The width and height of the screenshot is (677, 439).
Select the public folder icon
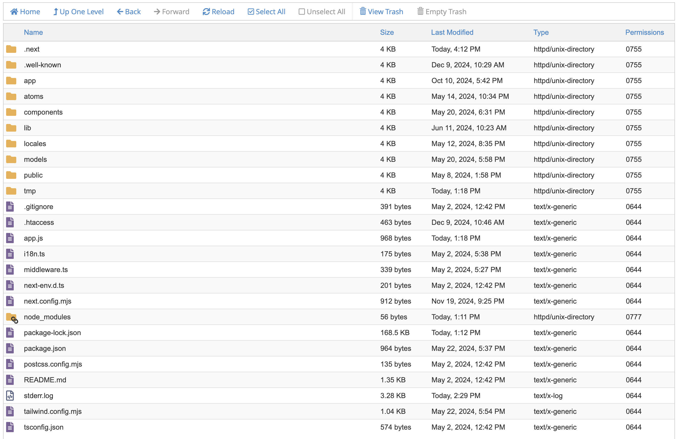pos(11,175)
